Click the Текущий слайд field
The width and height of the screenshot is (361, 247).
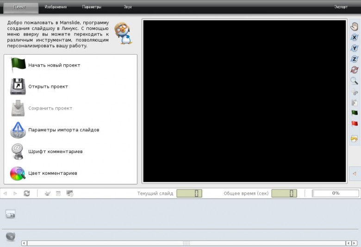coord(189,193)
